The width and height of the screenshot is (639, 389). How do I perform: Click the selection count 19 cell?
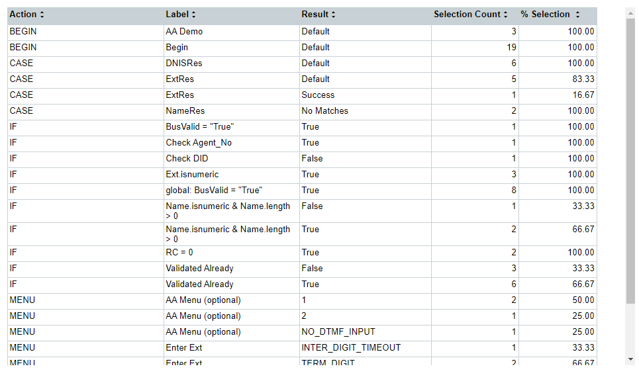coord(475,48)
